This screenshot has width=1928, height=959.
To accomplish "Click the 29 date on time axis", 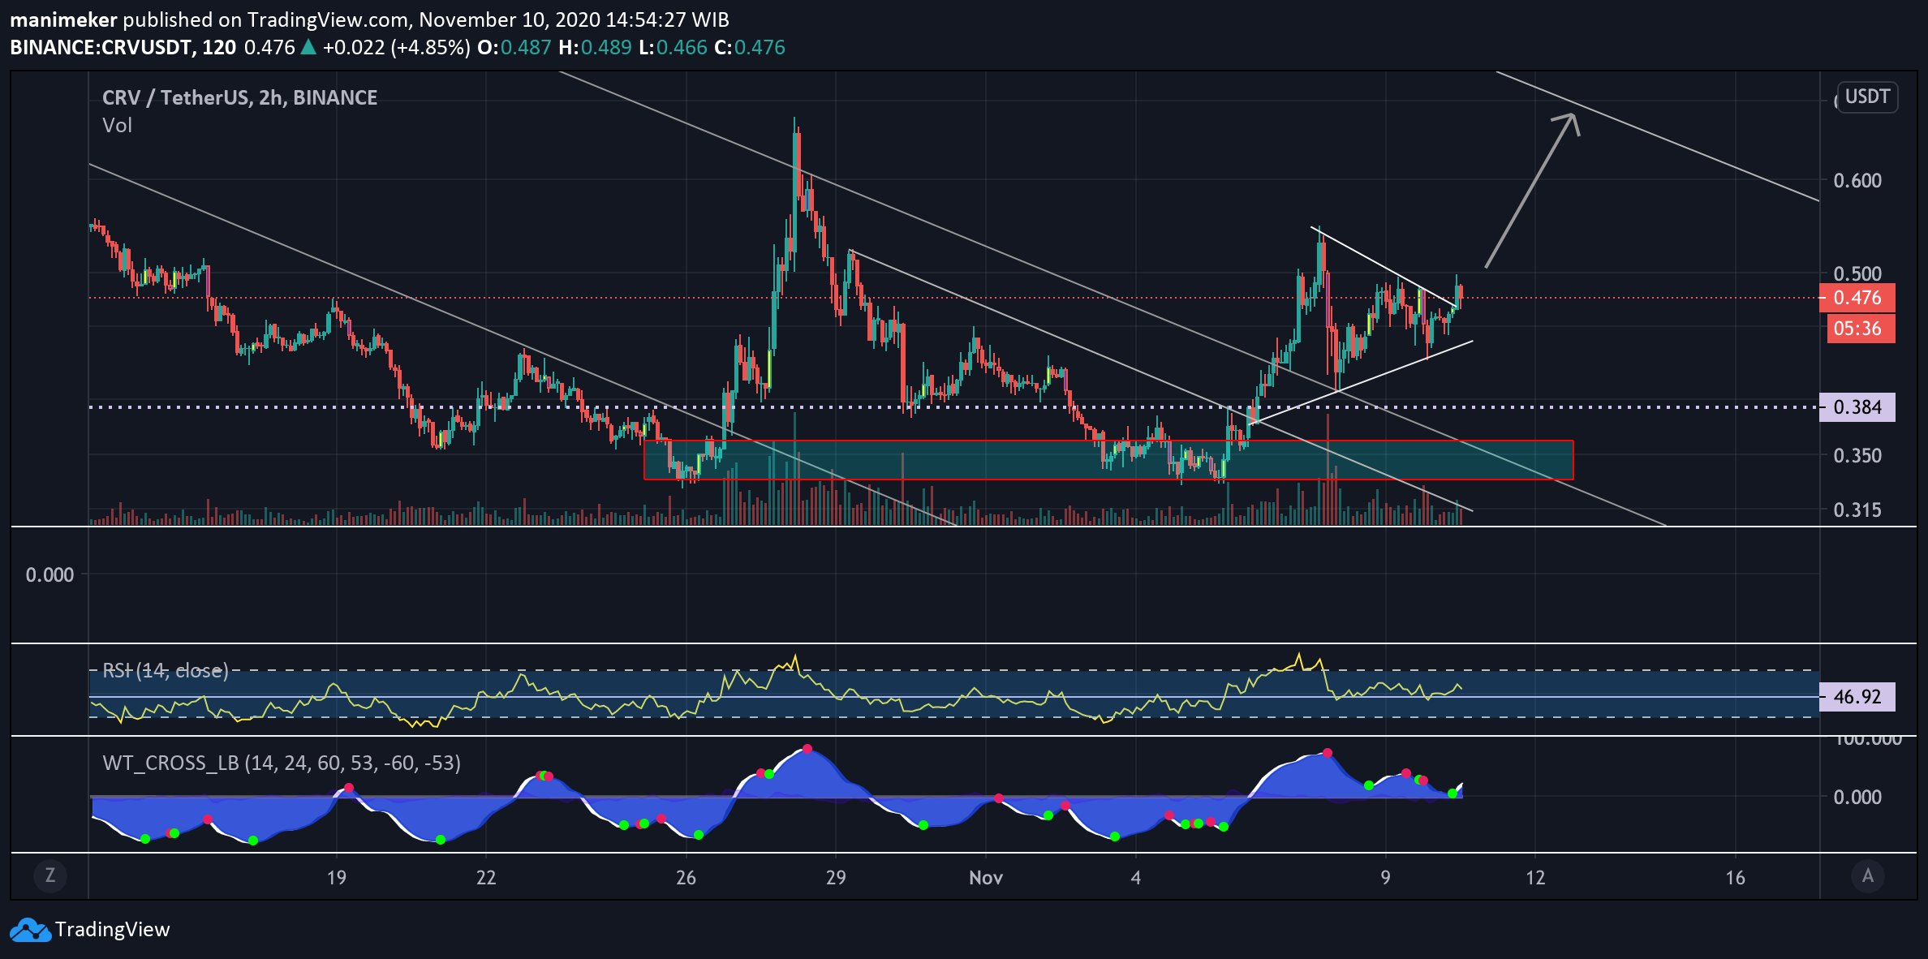I will point(836,878).
